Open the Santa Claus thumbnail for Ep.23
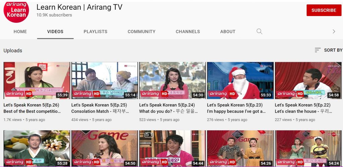The width and height of the screenshot is (343, 167). [240, 80]
